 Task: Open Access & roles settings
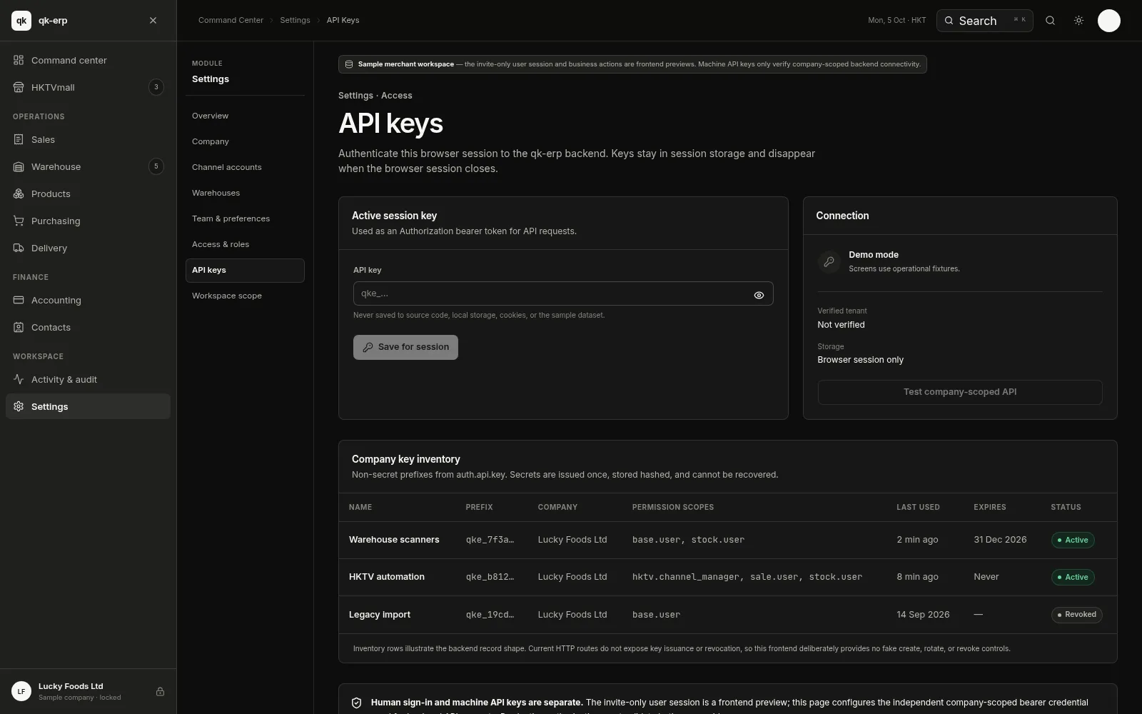click(245, 244)
